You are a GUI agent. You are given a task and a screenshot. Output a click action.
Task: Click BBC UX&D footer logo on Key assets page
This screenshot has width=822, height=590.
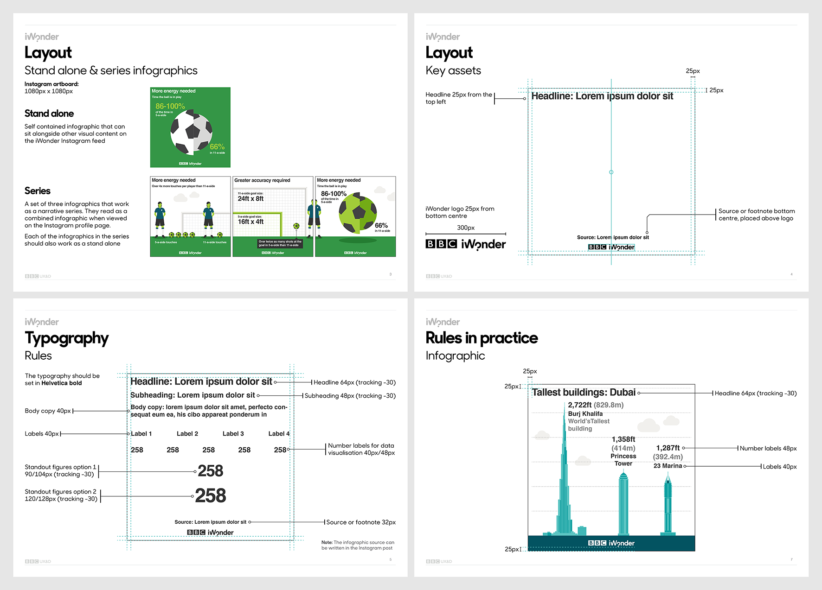coord(439,276)
